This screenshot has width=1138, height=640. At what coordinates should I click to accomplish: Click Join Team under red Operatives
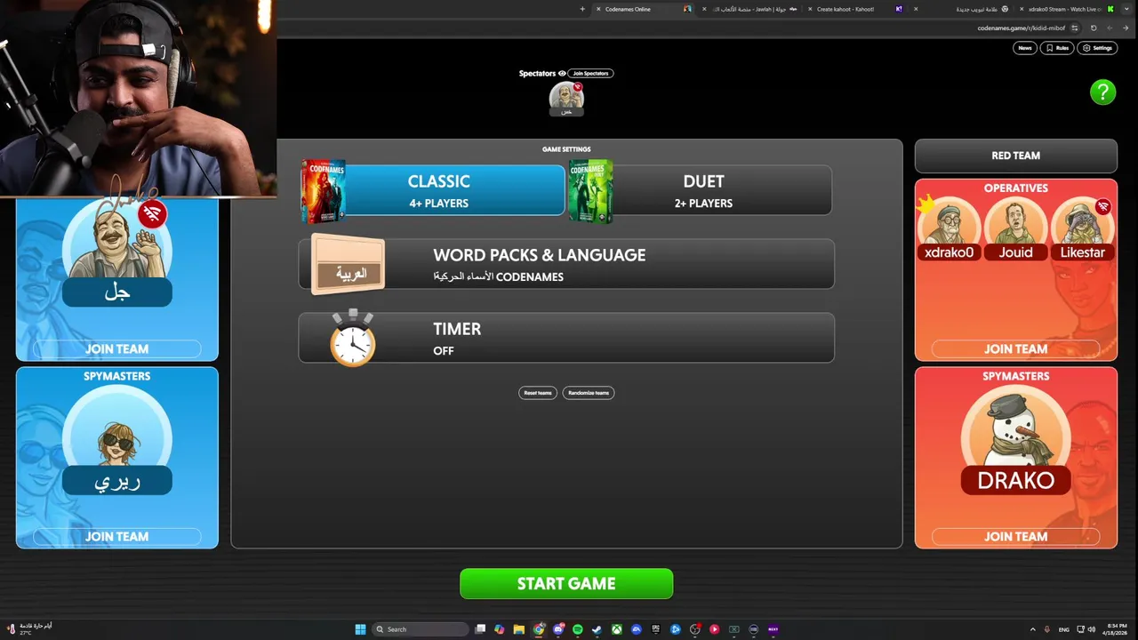[x=1016, y=349]
